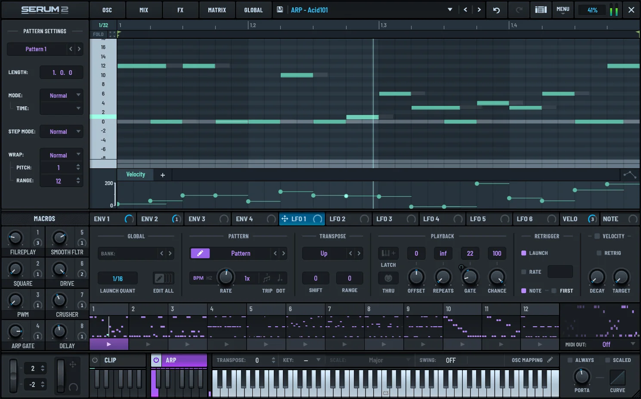Undo the last change

click(496, 10)
